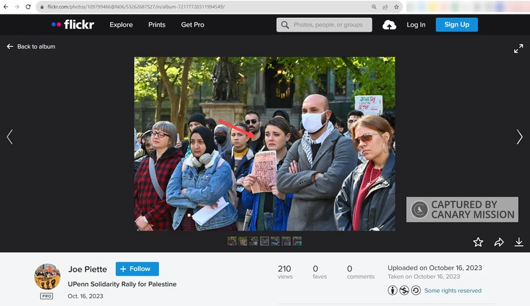Share the photo using the arrow icon

499,242
